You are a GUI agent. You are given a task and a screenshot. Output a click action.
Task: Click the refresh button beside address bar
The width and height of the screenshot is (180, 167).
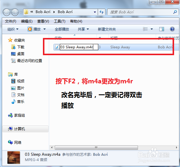coord(102,12)
